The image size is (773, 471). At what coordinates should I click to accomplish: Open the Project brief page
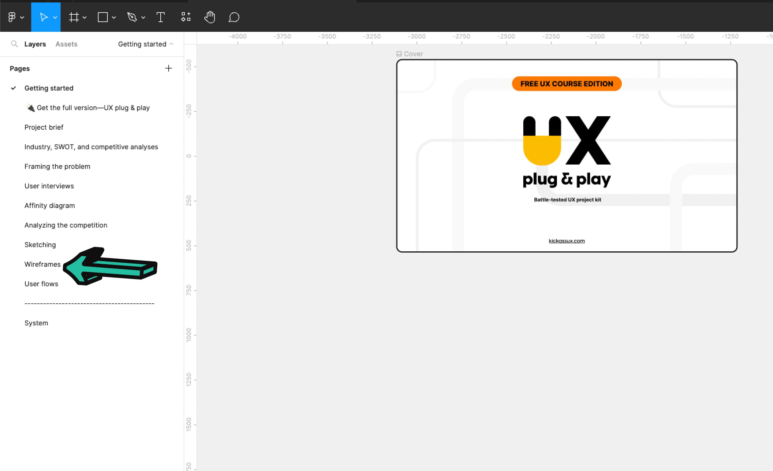click(44, 127)
